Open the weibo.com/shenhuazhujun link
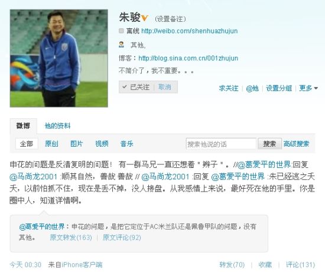325x272 pixels. [190, 31]
